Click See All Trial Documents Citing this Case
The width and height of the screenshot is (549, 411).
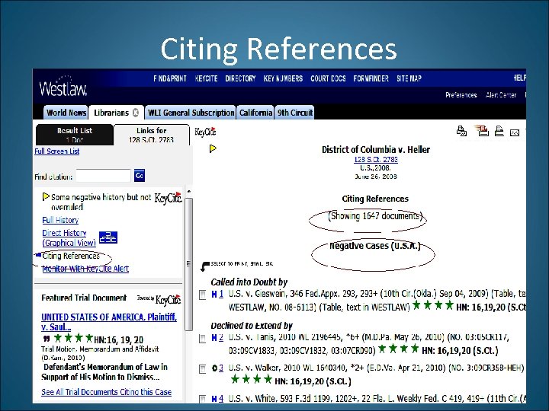coord(106,392)
